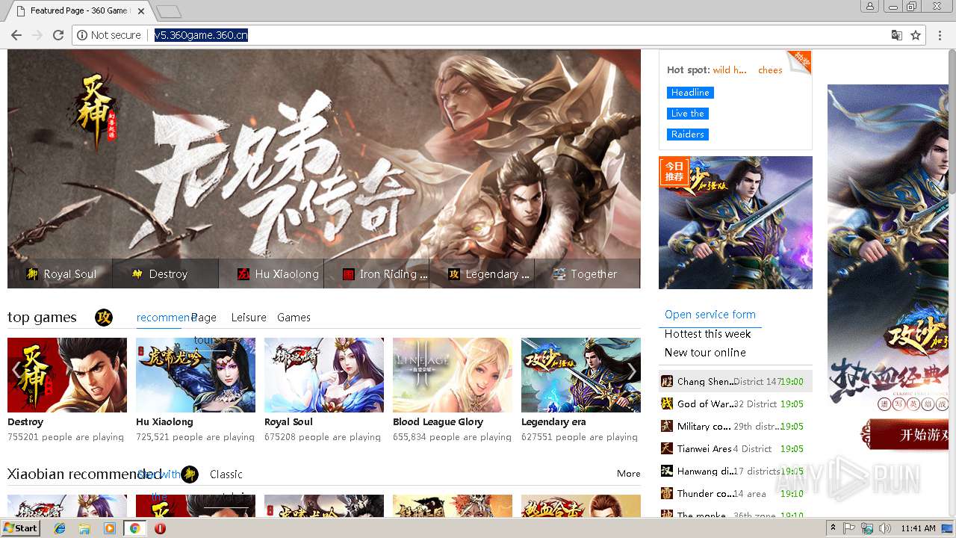956x538 pixels.
Task: Click the Legendary era title link
Action: (553, 422)
